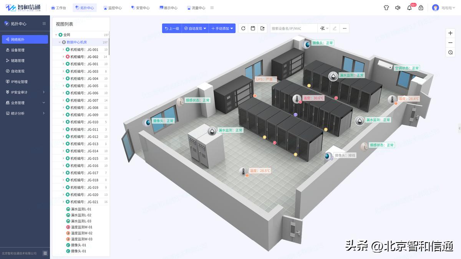Open the 流量中心 menu item
The height and width of the screenshot is (259, 461).
tap(196, 7)
